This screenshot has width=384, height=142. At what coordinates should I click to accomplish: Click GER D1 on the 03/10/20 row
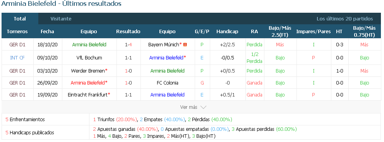coord(17,71)
